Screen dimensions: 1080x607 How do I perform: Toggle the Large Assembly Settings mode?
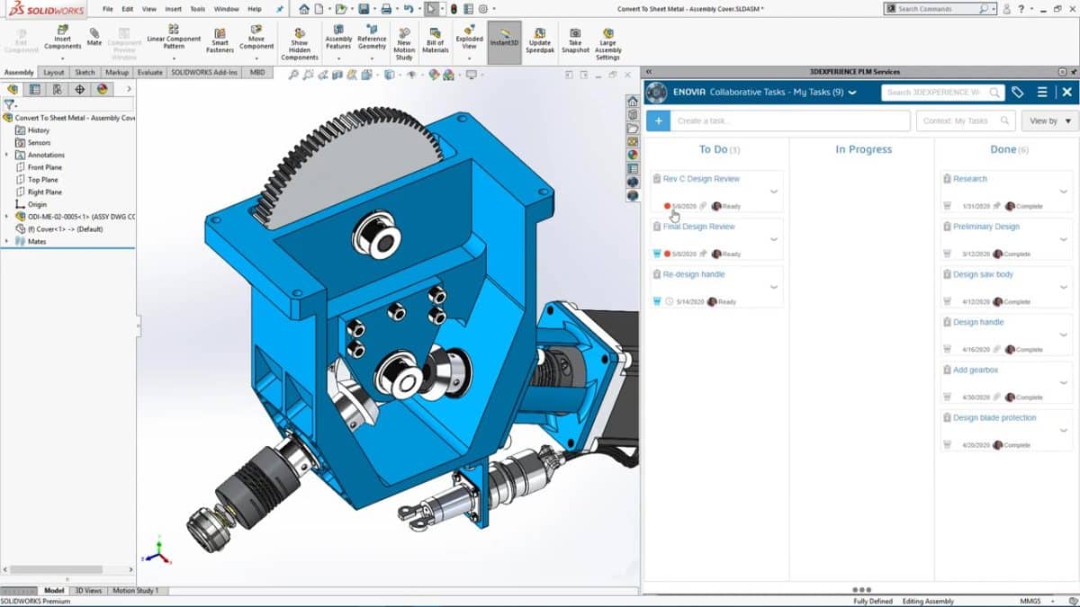(x=607, y=40)
